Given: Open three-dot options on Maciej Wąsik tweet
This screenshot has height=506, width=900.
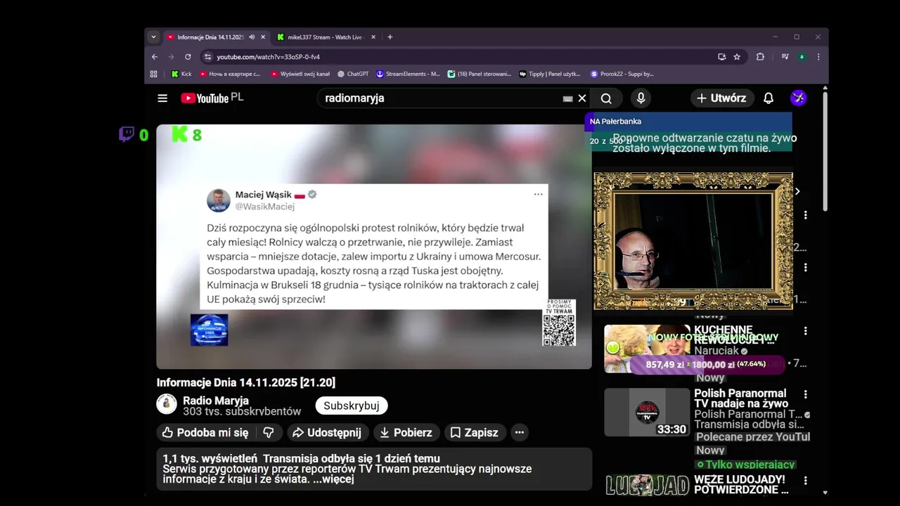Looking at the screenshot, I should (x=538, y=194).
